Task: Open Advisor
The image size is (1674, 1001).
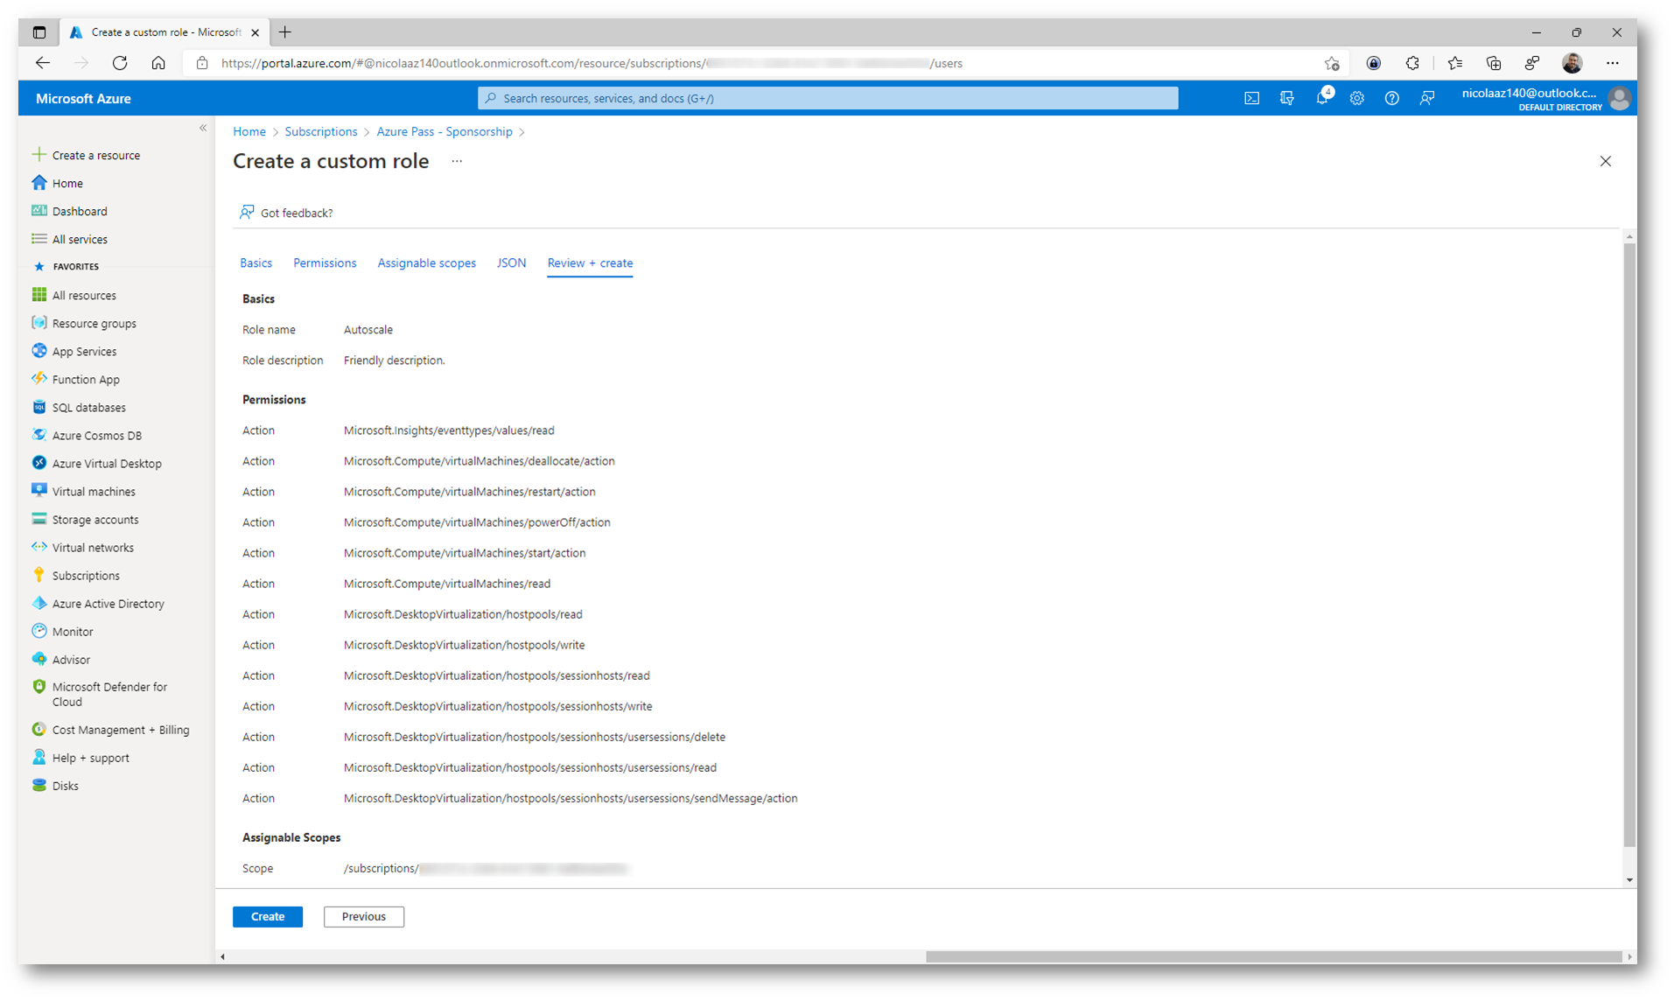Action: (x=70, y=659)
